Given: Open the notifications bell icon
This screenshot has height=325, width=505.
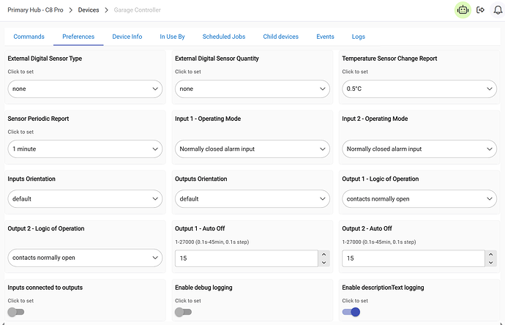Looking at the screenshot, I should coord(498,10).
